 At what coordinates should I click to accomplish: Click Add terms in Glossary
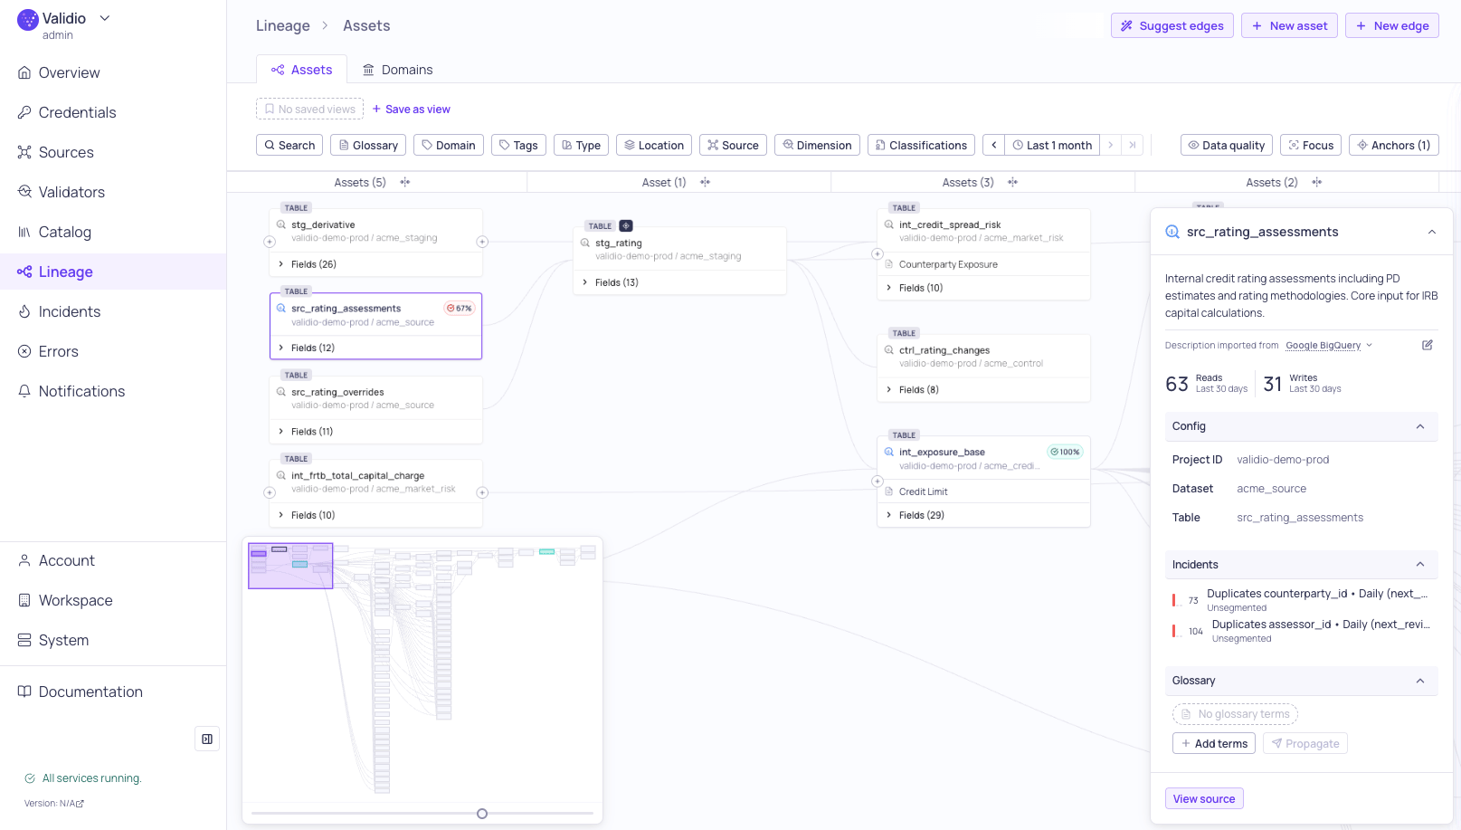[1213, 743]
